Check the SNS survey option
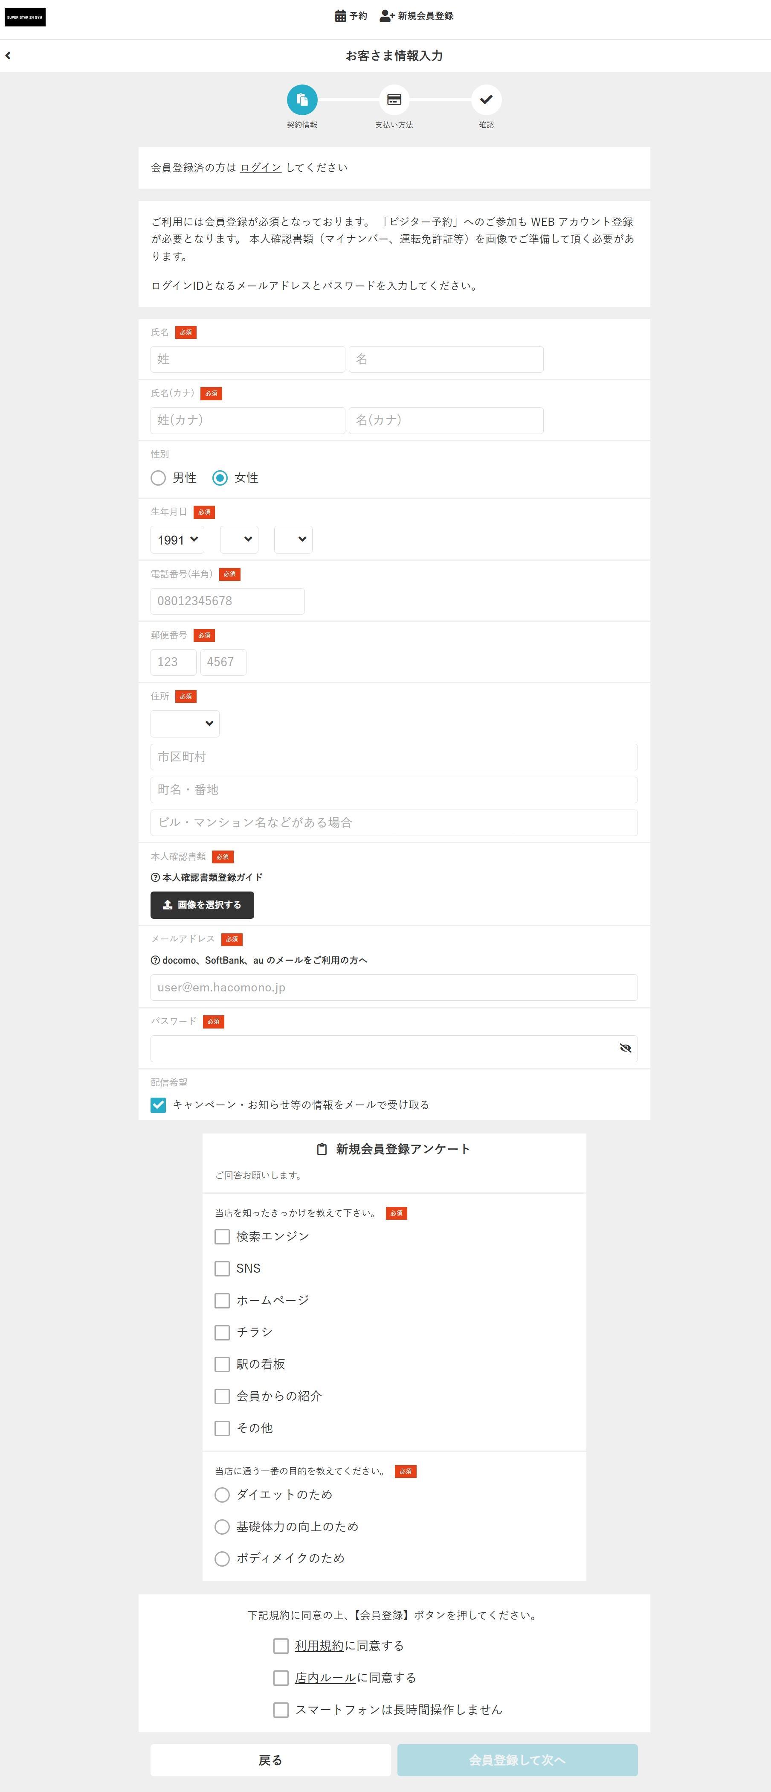Viewport: 771px width, 1792px height. [x=222, y=1268]
